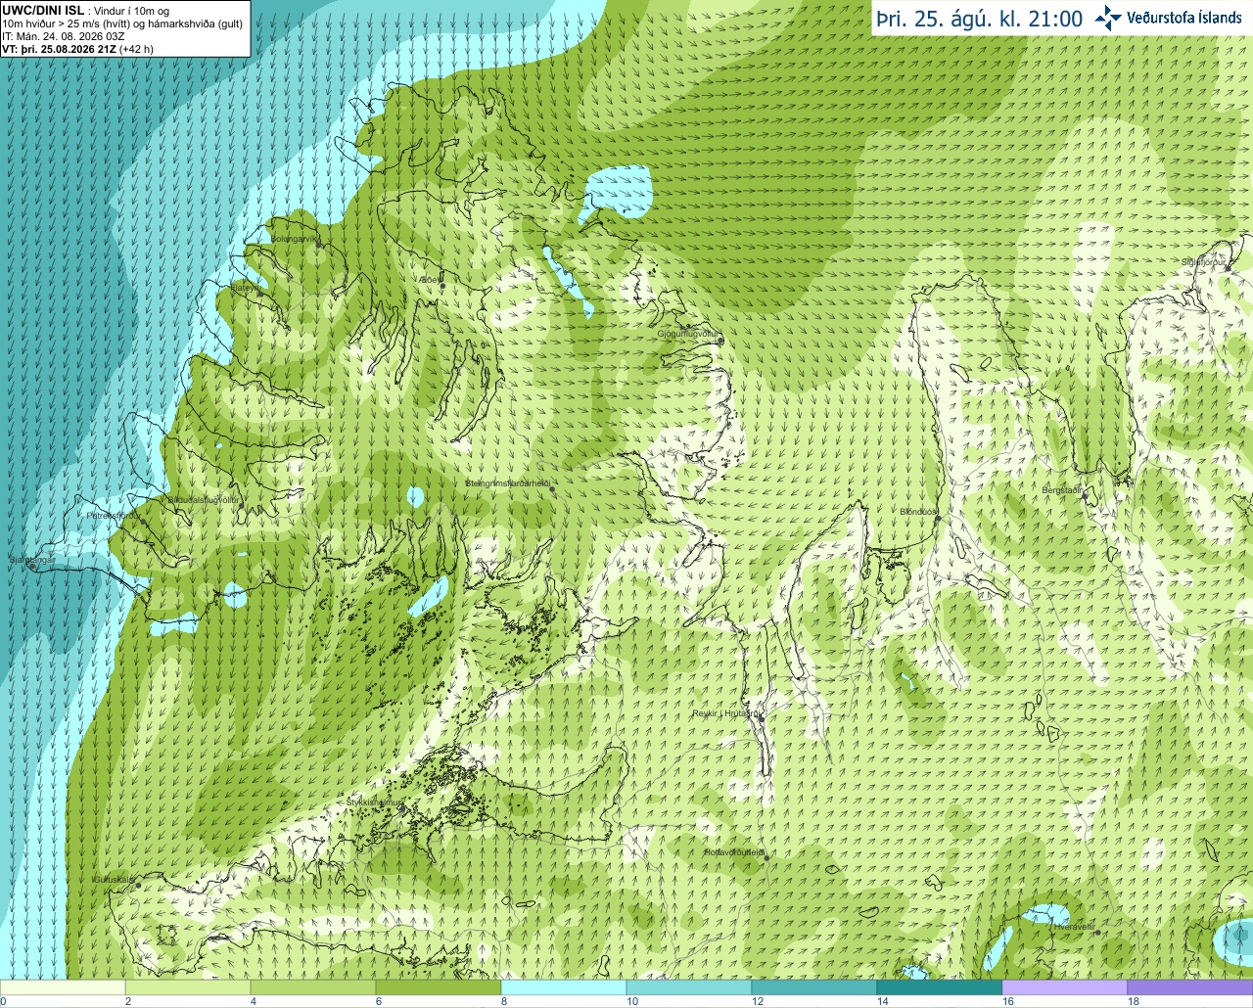Click the Bjargtangar station dot

[x=32, y=567]
